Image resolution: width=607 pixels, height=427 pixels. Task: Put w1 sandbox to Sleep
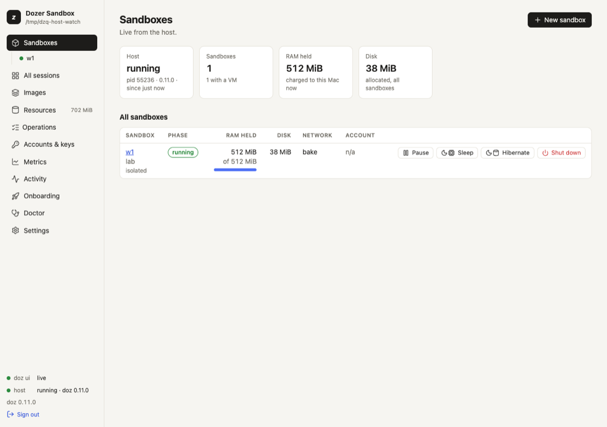pos(457,152)
